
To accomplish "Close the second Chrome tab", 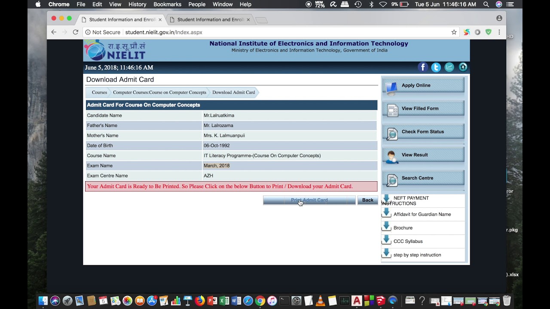I will 248,20.
